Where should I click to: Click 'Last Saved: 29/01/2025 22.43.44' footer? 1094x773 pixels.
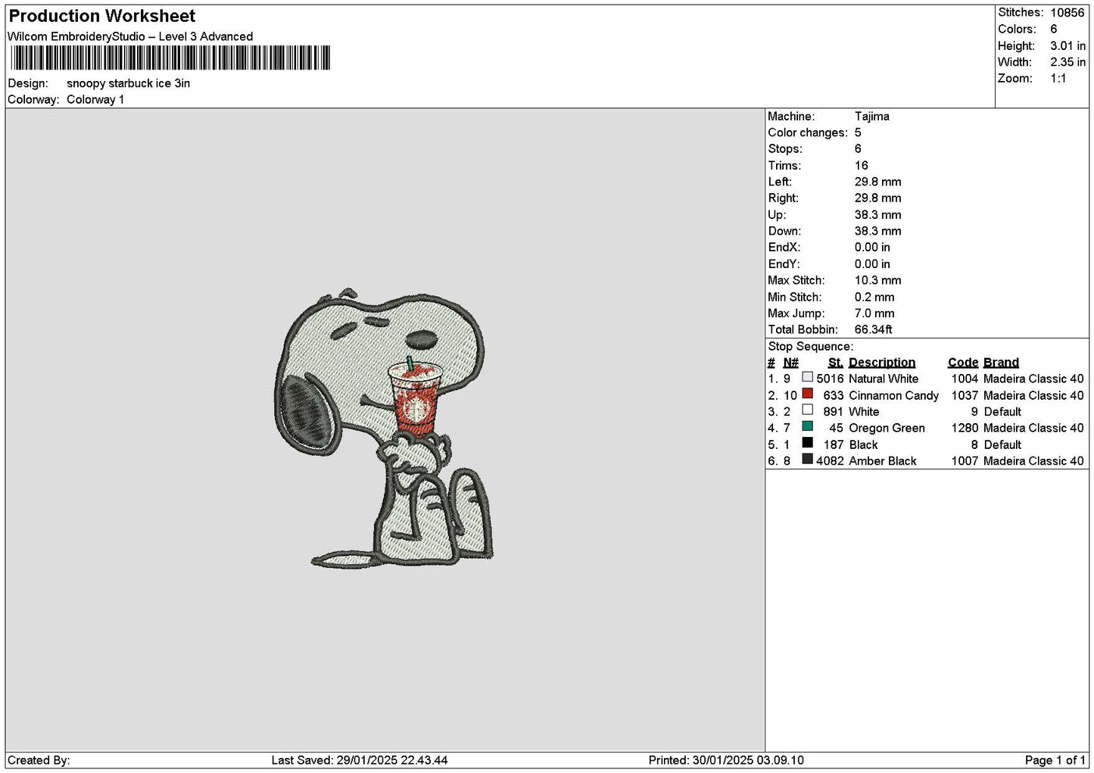(360, 760)
